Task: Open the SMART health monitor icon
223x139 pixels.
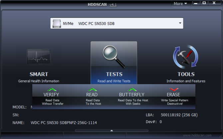Action: [x=39, y=57]
